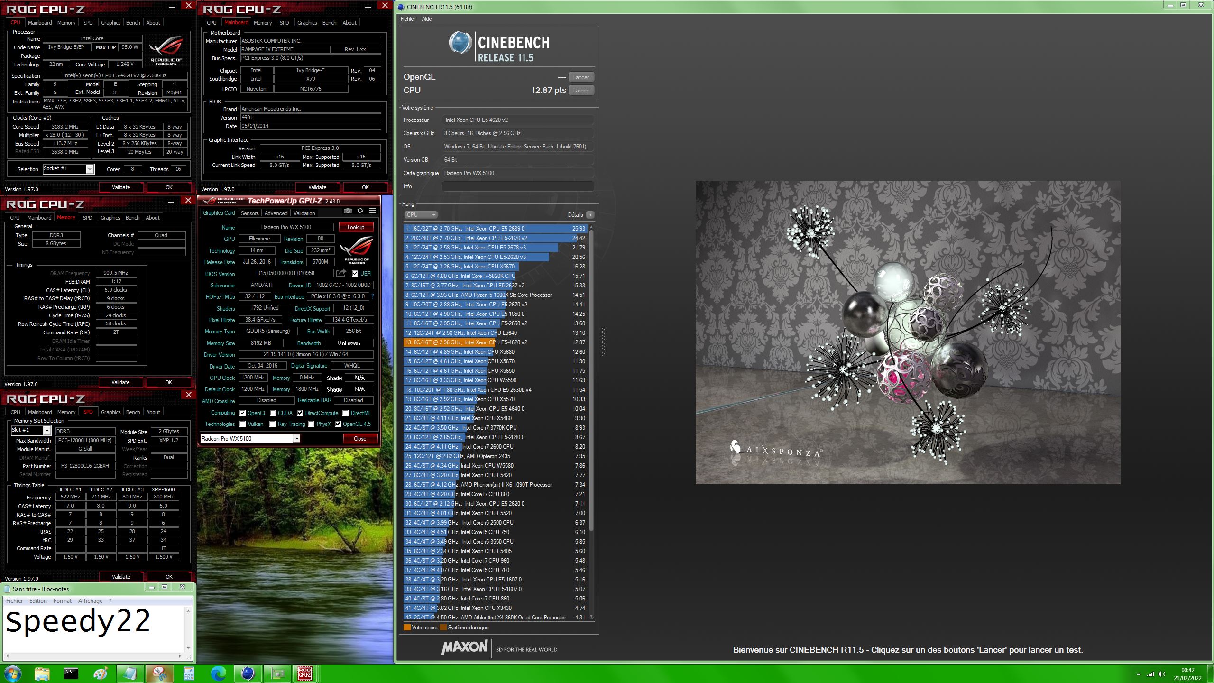Open the Slot #1 memory slot dropdown
This screenshot has height=683, width=1214.
pyautogui.click(x=31, y=430)
